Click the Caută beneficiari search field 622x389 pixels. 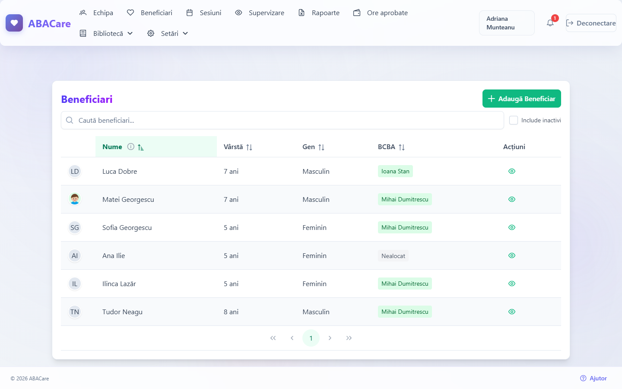point(282,120)
